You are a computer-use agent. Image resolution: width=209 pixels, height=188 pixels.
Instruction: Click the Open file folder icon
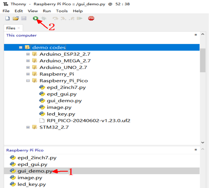pyautogui.click(x=16, y=18)
